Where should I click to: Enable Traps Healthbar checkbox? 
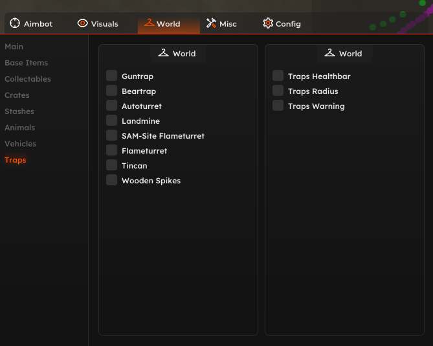(x=278, y=76)
